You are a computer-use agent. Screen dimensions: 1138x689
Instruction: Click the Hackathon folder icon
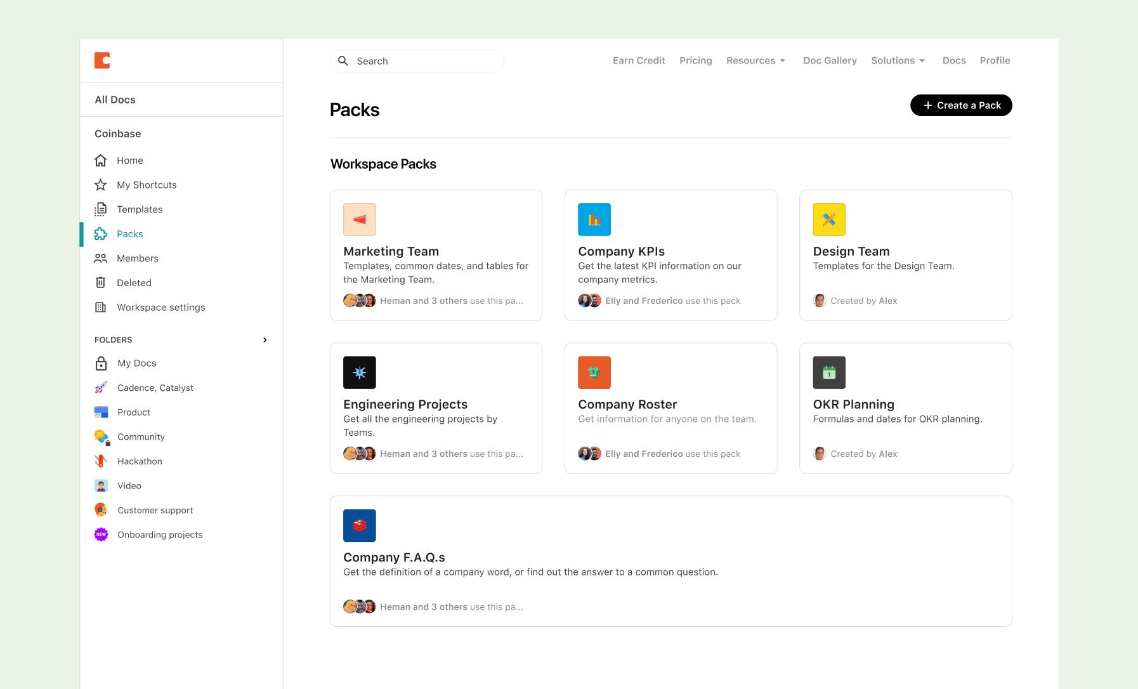[x=101, y=461]
